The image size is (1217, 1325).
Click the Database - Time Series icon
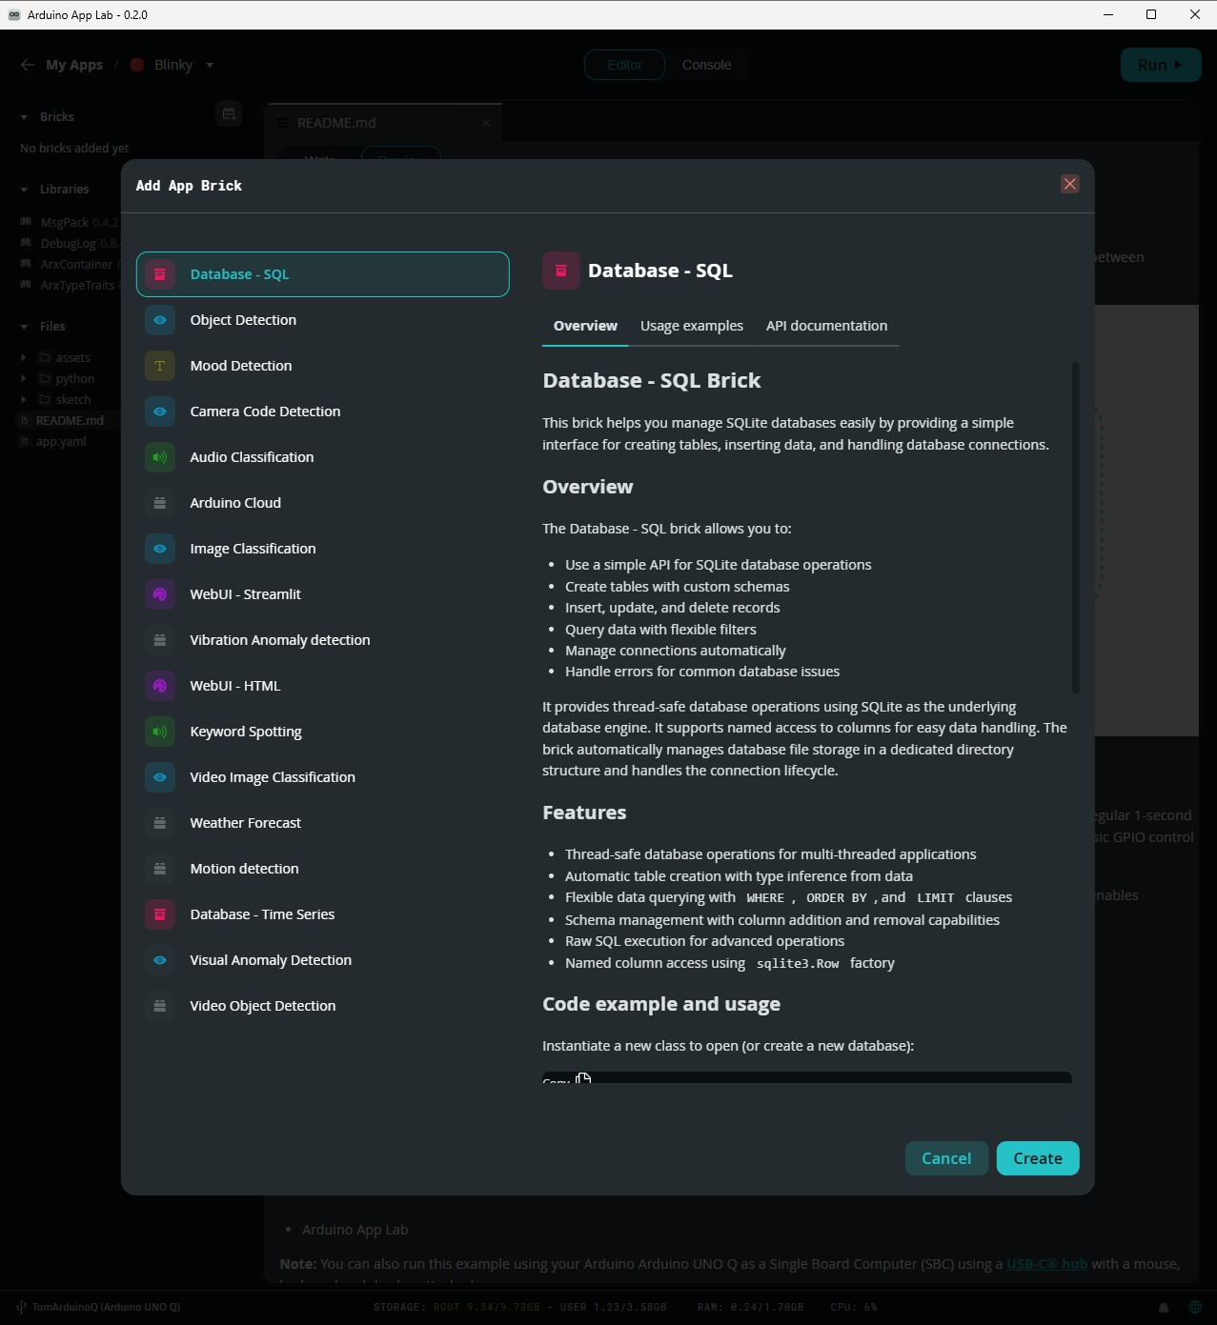(159, 914)
